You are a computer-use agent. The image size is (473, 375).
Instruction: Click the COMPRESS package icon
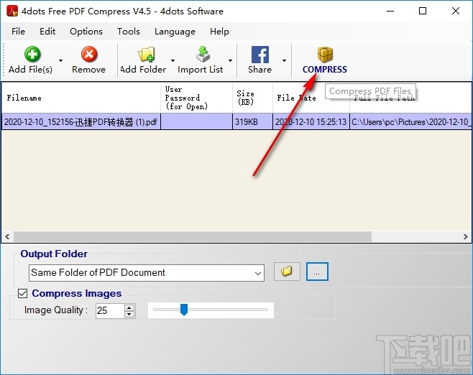325,55
